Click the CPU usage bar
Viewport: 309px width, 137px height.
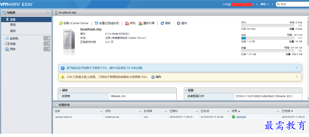(x=268, y=26)
